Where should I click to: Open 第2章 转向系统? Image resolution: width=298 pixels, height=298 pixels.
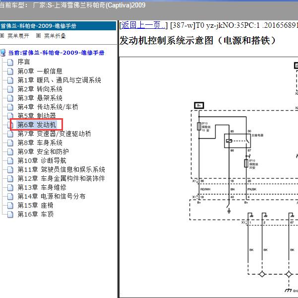[40, 89]
